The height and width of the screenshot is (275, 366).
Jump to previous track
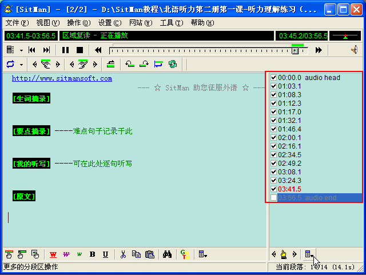click(x=32, y=50)
